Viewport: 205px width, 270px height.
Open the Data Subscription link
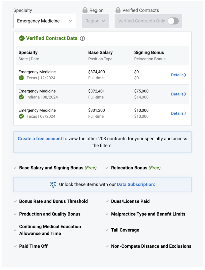coord(136,185)
